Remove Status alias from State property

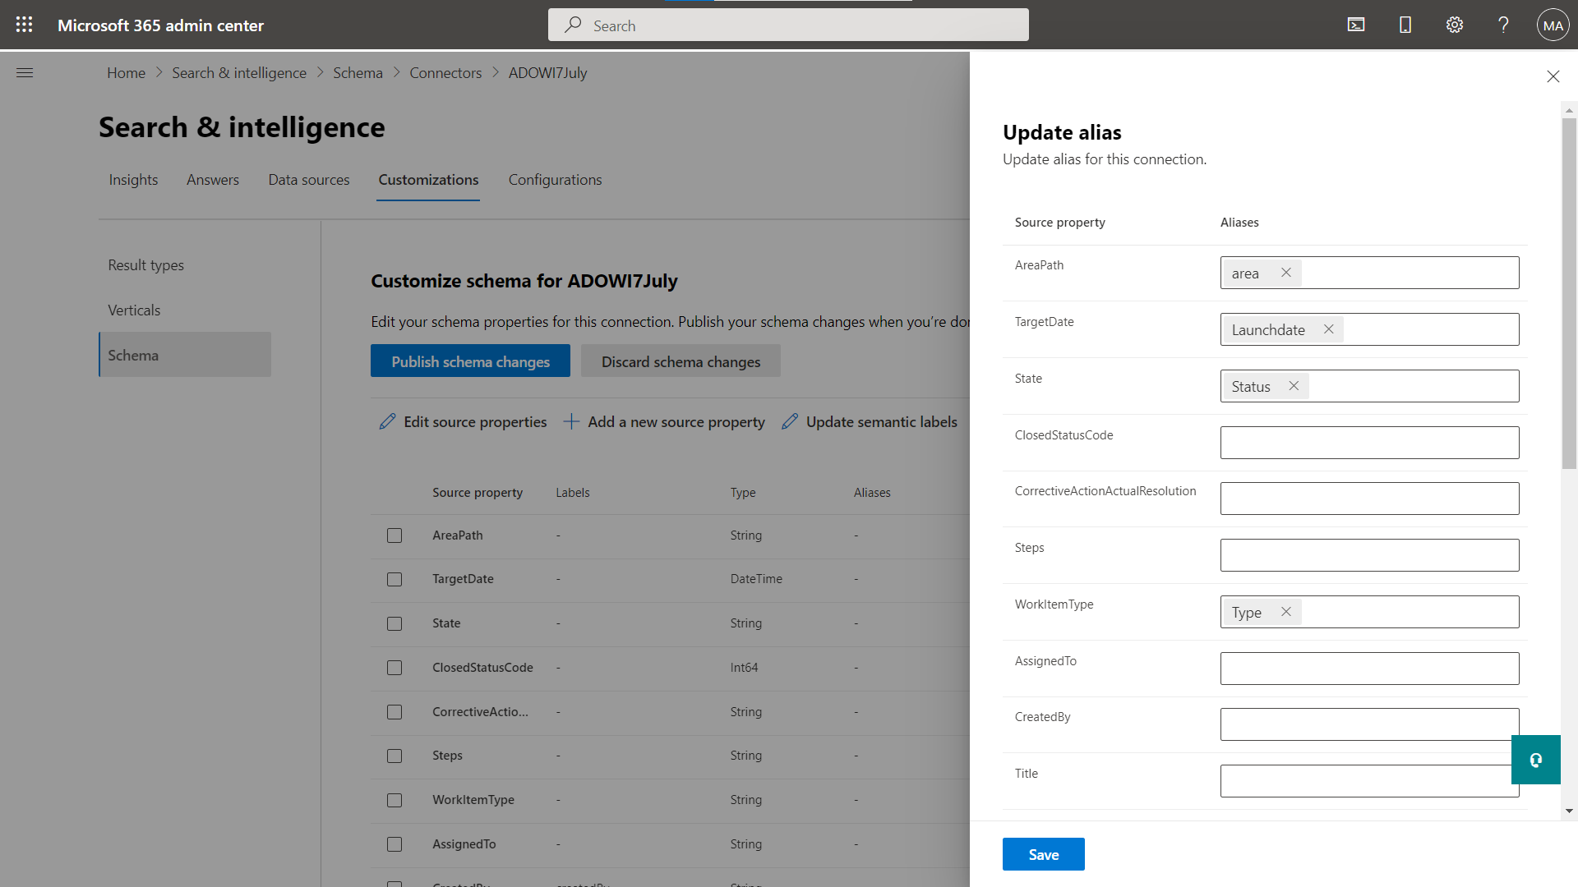point(1293,385)
